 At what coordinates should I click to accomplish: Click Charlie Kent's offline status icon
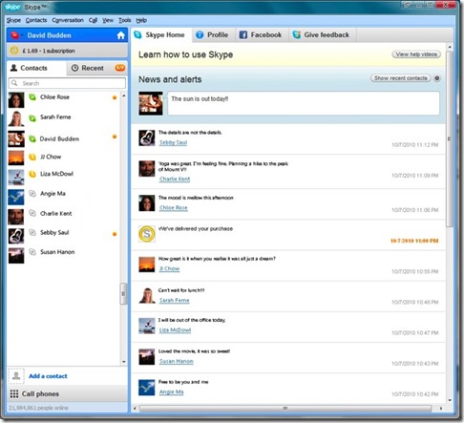click(32, 213)
